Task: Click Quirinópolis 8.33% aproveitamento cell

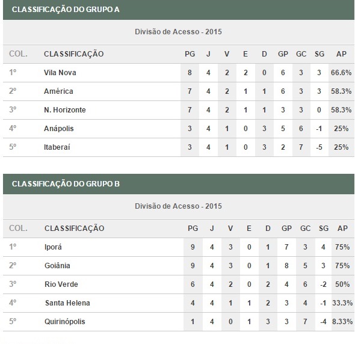Action: (x=342, y=322)
